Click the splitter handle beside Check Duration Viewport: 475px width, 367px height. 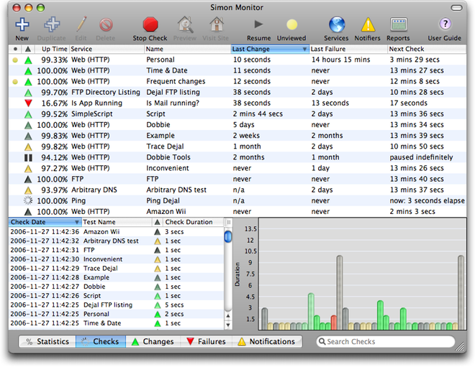tap(228, 222)
